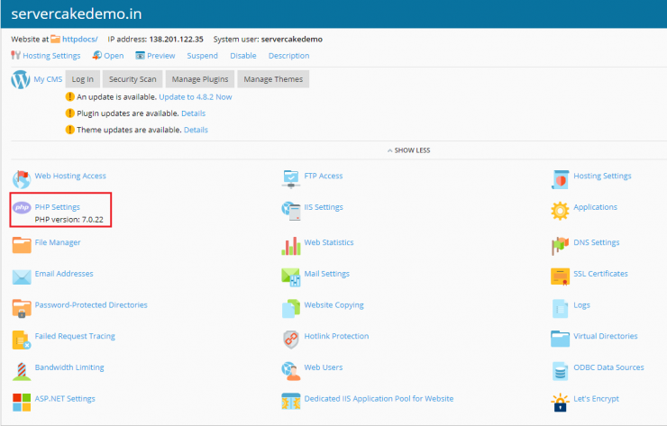Viewport: 667px width, 426px height.
Task: Open Details for theme updates
Action: (196, 130)
